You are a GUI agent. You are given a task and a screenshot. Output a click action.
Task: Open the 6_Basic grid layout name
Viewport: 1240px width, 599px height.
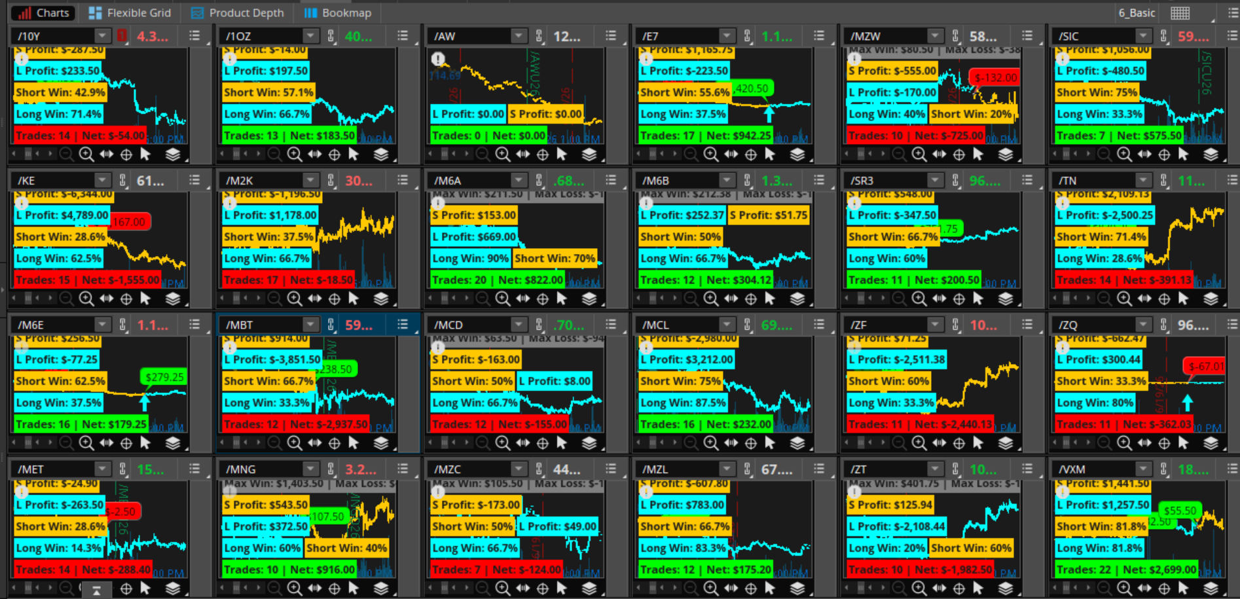pyautogui.click(x=1137, y=12)
